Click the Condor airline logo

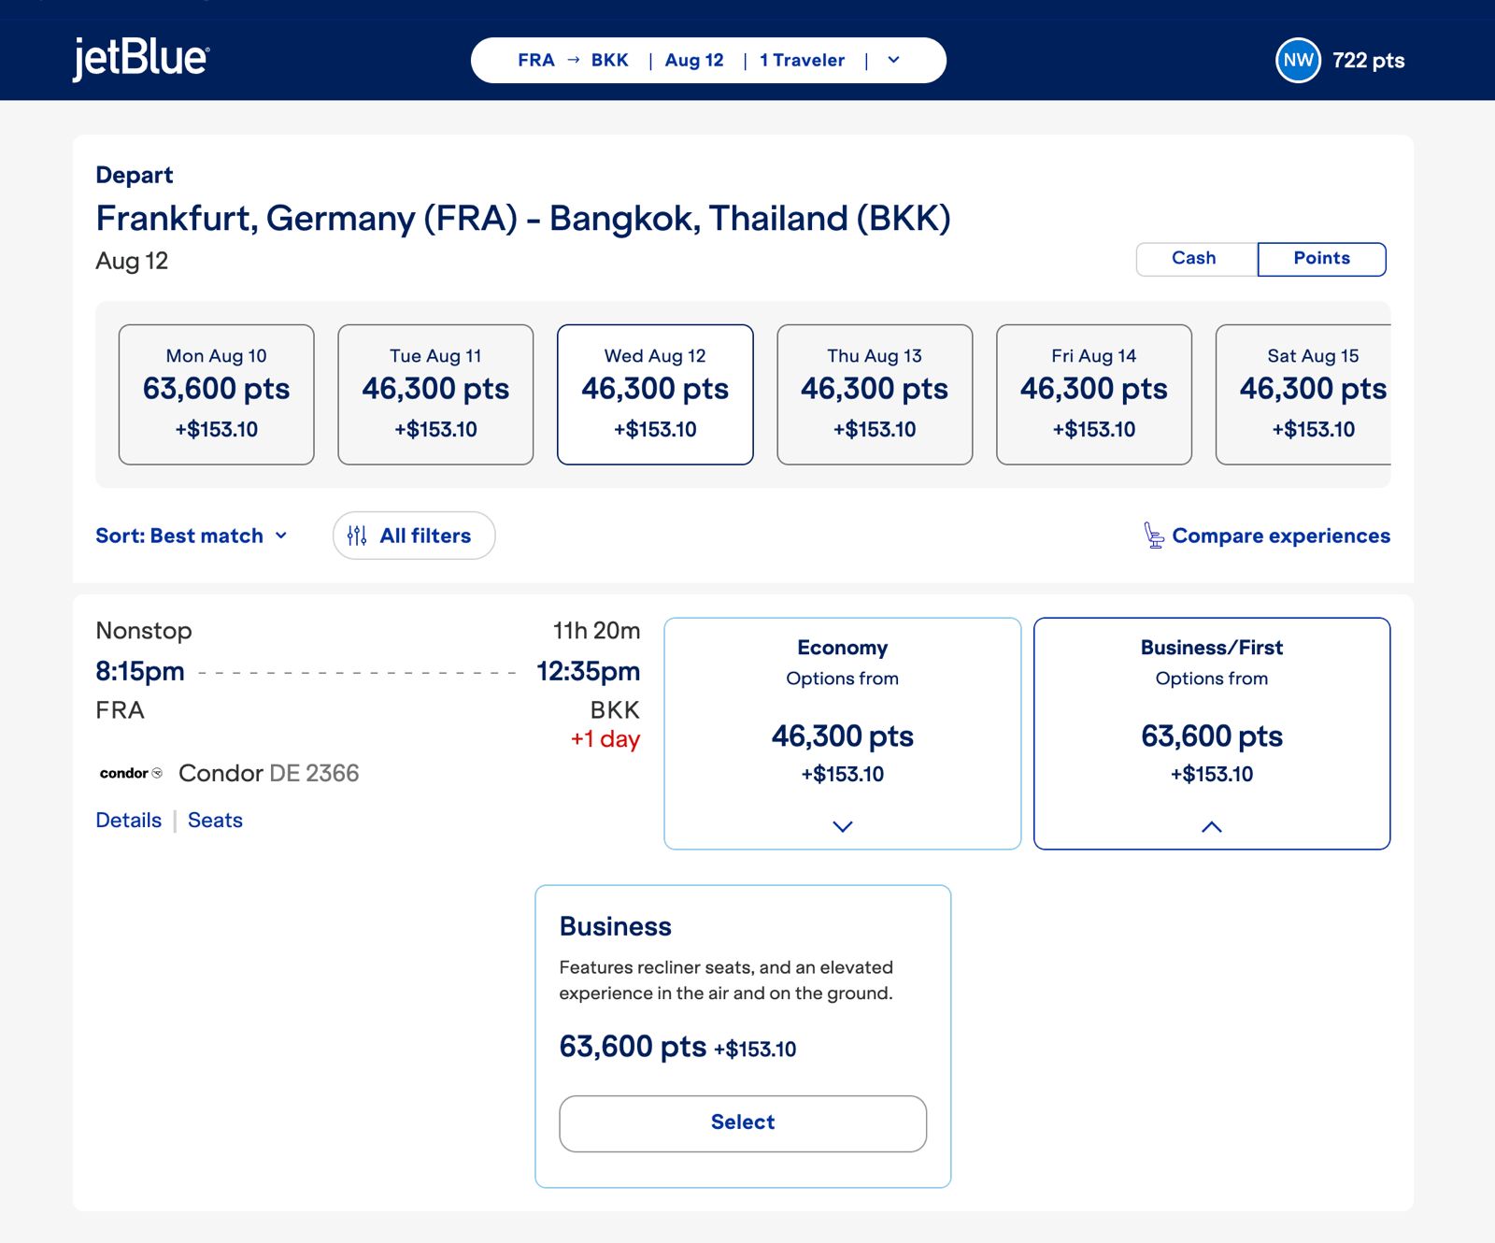click(131, 773)
